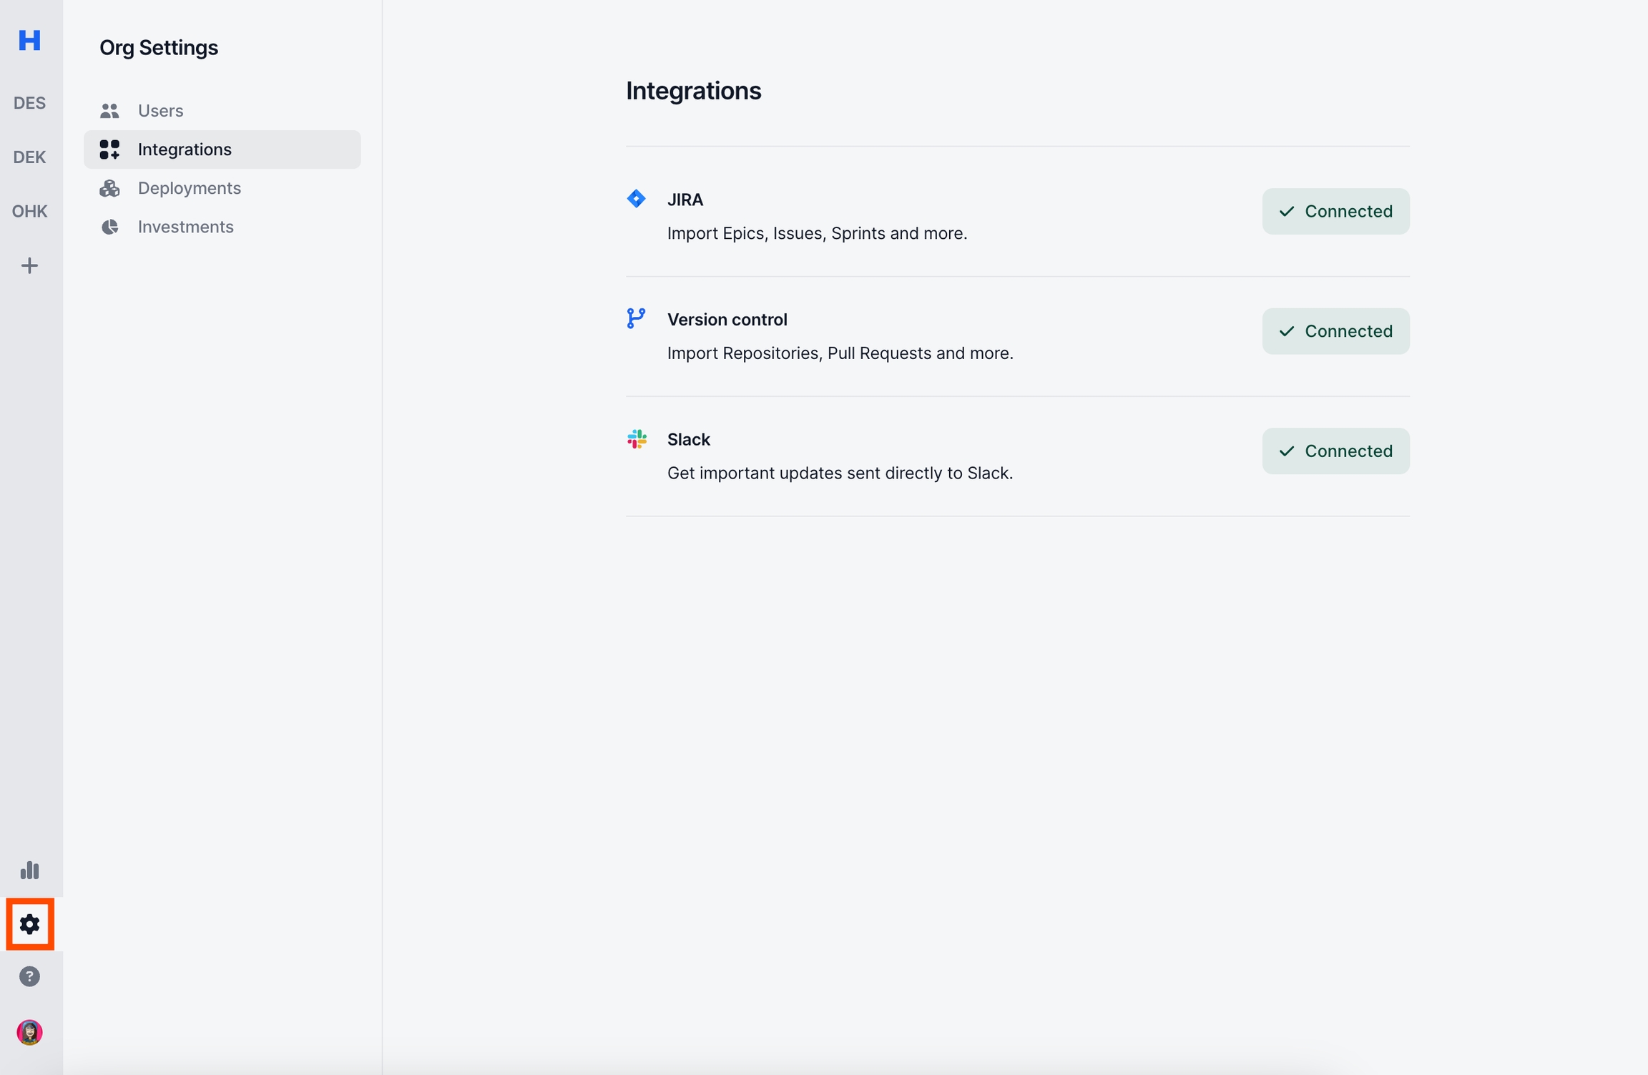This screenshot has height=1075, width=1648.
Task: Go to the Users settings page
Action: coord(160,111)
